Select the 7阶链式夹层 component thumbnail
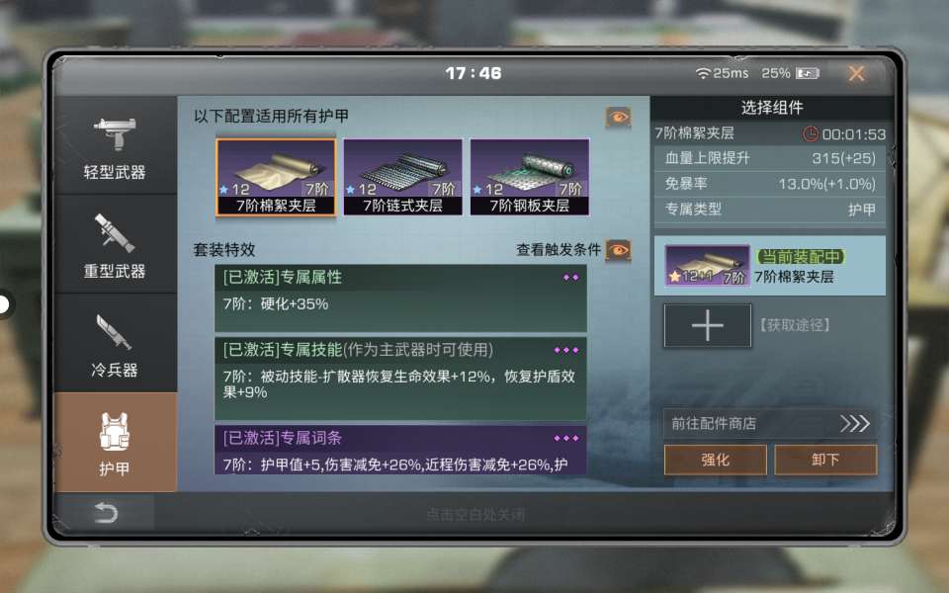This screenshot has width=949, height=593. click(x=402, y=177)
